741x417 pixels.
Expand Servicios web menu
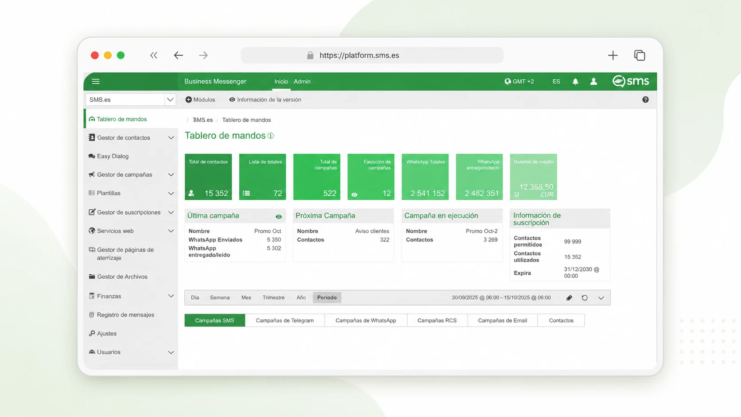tap(171, 231)
